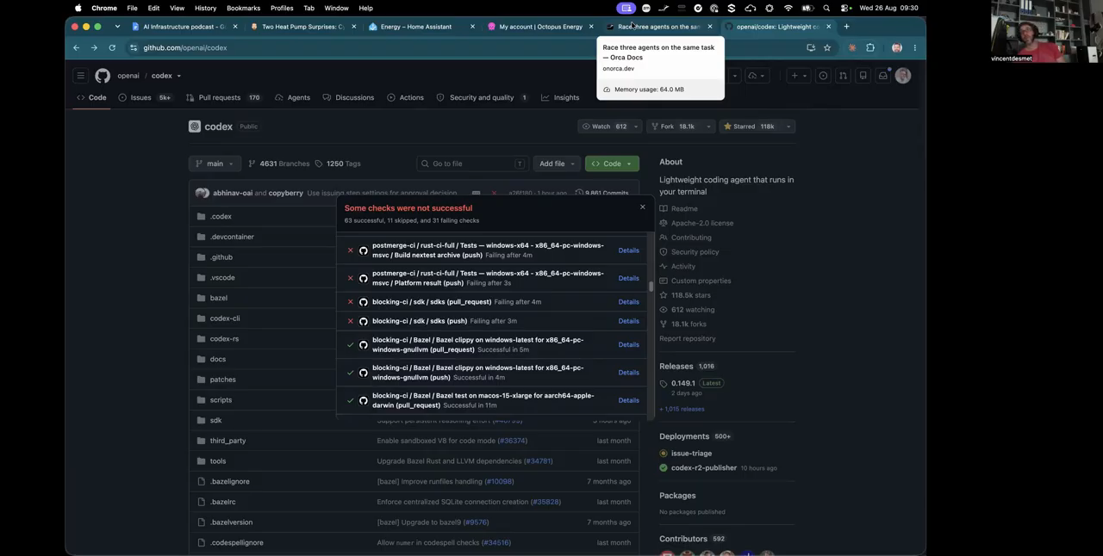Open the 1250 Tags link
Viewport: 1103px width, 556px height.
pos(338,164)
